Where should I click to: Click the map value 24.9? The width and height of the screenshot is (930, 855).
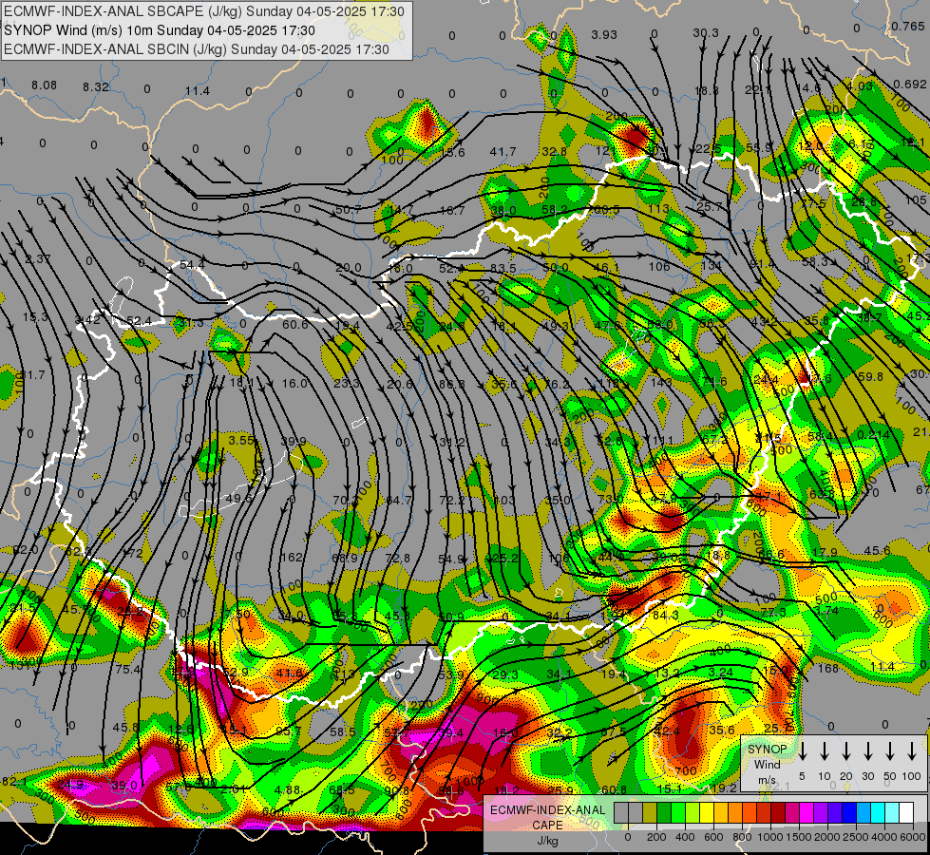pos(70,785)
